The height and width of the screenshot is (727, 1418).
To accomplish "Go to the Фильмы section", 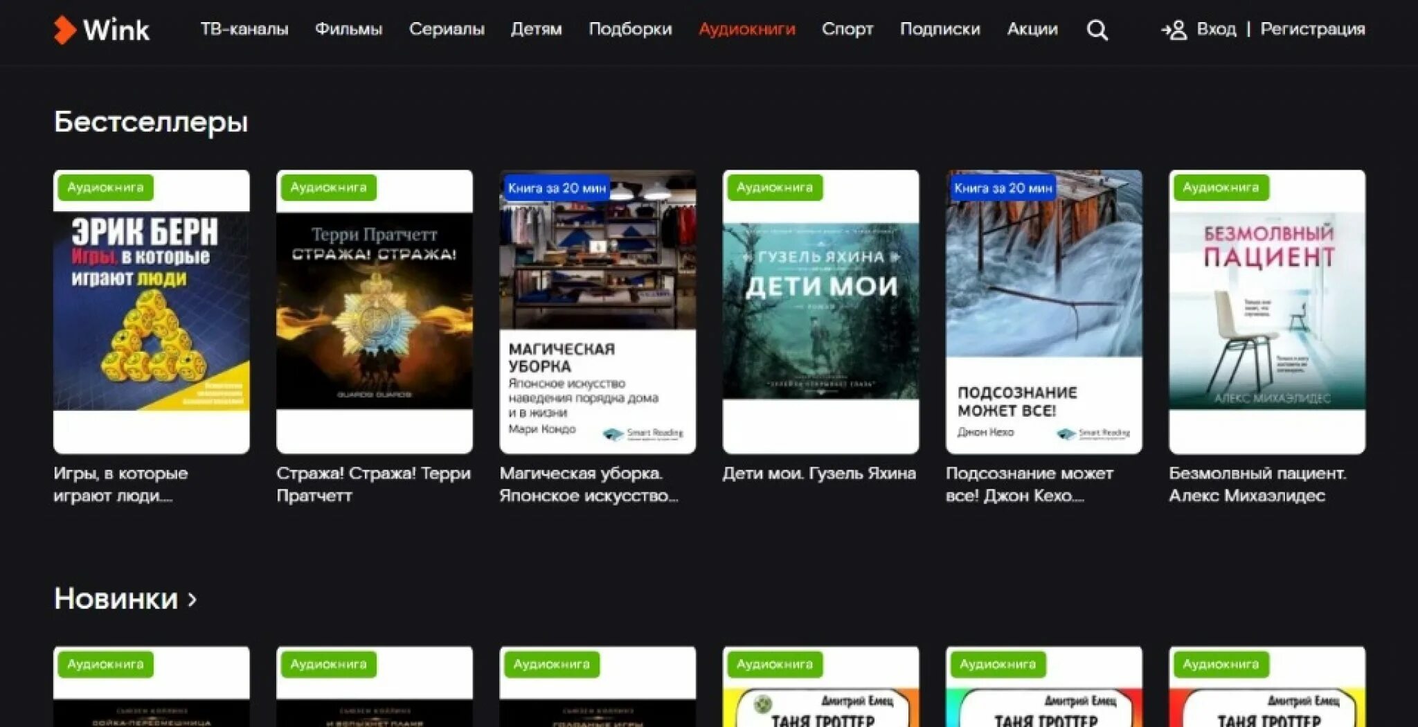I will 348,29.
